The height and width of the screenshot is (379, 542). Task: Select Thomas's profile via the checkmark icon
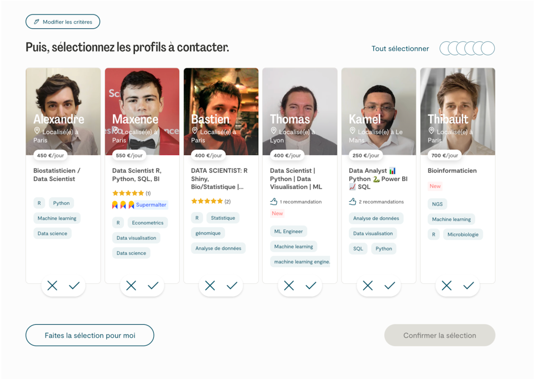[x=311, y=286]
